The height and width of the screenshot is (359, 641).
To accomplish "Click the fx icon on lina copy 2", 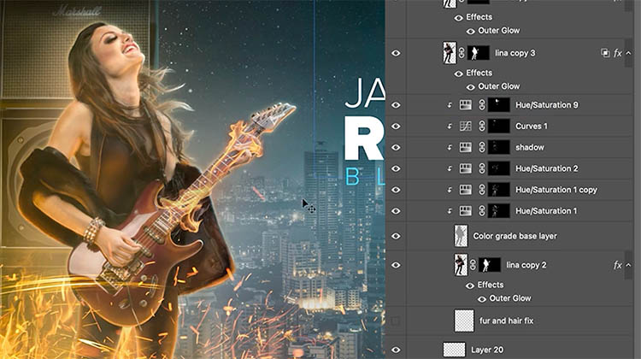I will 617,265.
